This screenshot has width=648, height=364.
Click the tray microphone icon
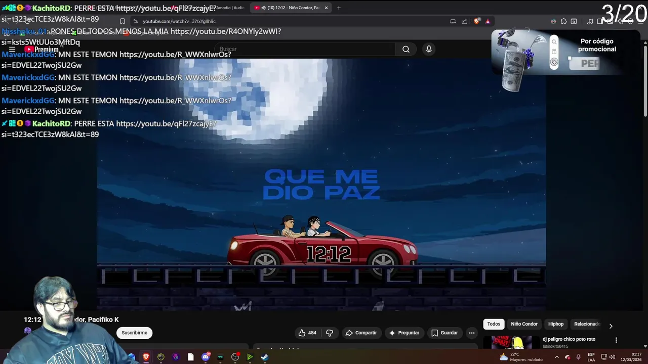tap(578, 357)
